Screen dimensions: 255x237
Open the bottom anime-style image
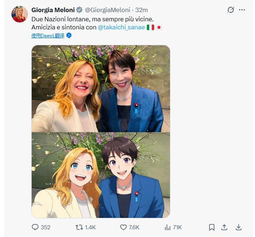coord(101,175)
